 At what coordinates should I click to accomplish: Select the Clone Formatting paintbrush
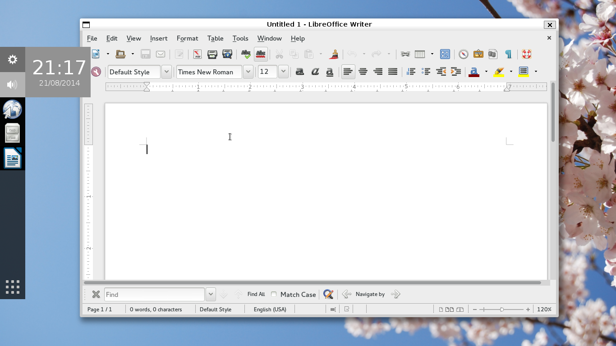click(334, 55)
